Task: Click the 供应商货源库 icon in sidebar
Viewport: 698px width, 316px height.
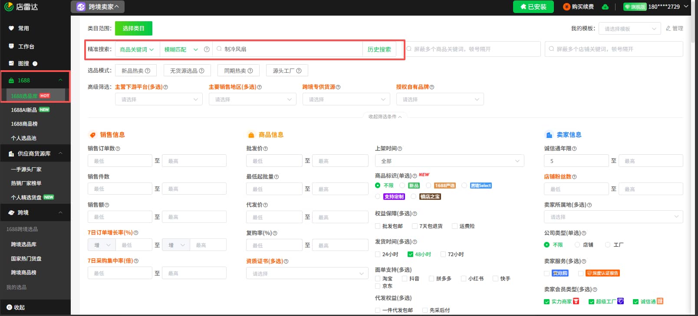Action: coord(11,153)
